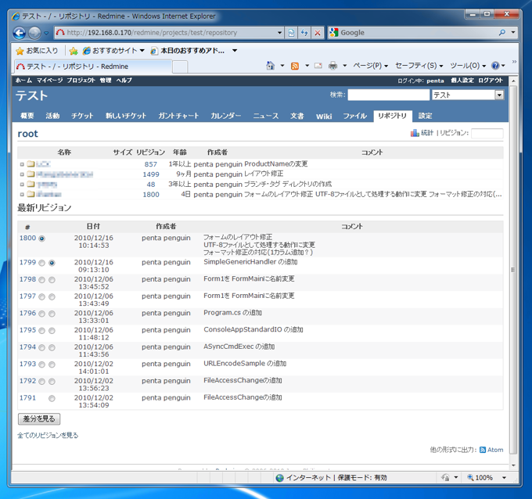This screenshot has width=532, height=499.
Task: Open 全てのリビジョンを見る link
Action: pyautogui.click(x=48, y=435)
